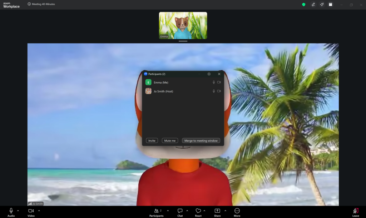Leave the meeting
Image resolution: width=366 pixels, height=218 pixels.
click(x=356, y=212)
